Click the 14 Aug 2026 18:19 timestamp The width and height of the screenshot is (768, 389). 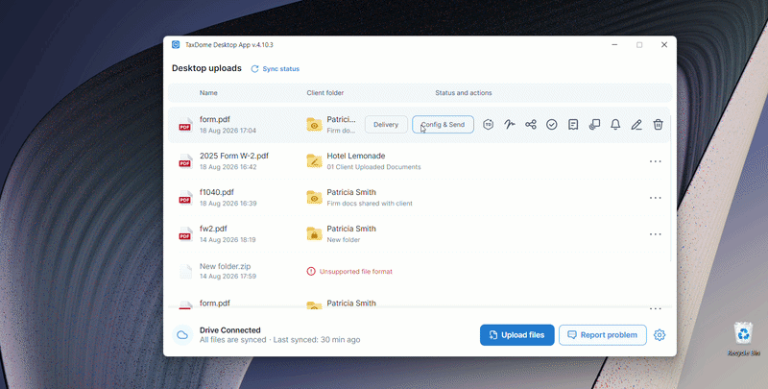click(x=228, y=239)
